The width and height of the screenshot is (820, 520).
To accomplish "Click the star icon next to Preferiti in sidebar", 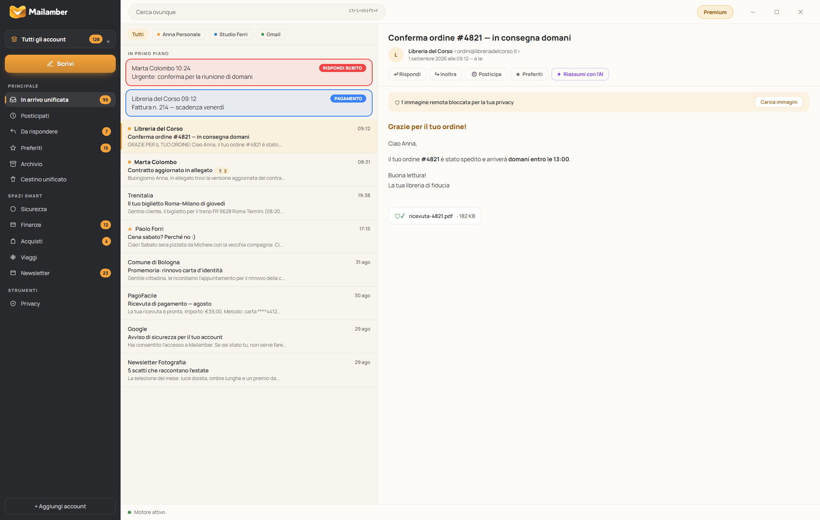I will [13, 148].
